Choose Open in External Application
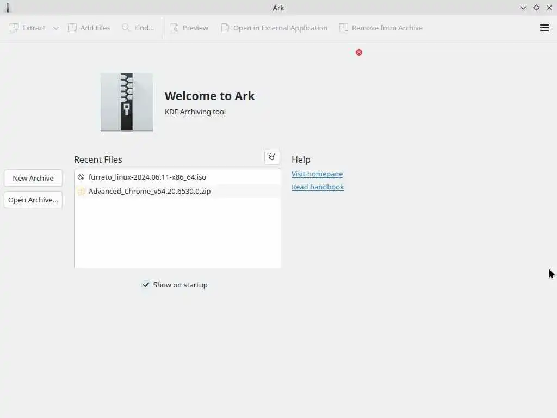 point(274,28)
